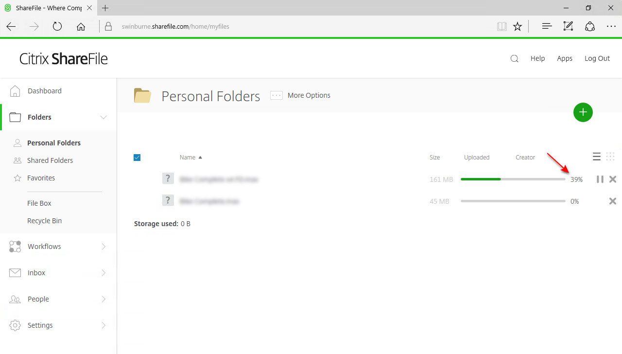The width and height of the screenshot is (622, 354).
Task: Click the 39% upload progress bar
Action: (x=513, y=179)
